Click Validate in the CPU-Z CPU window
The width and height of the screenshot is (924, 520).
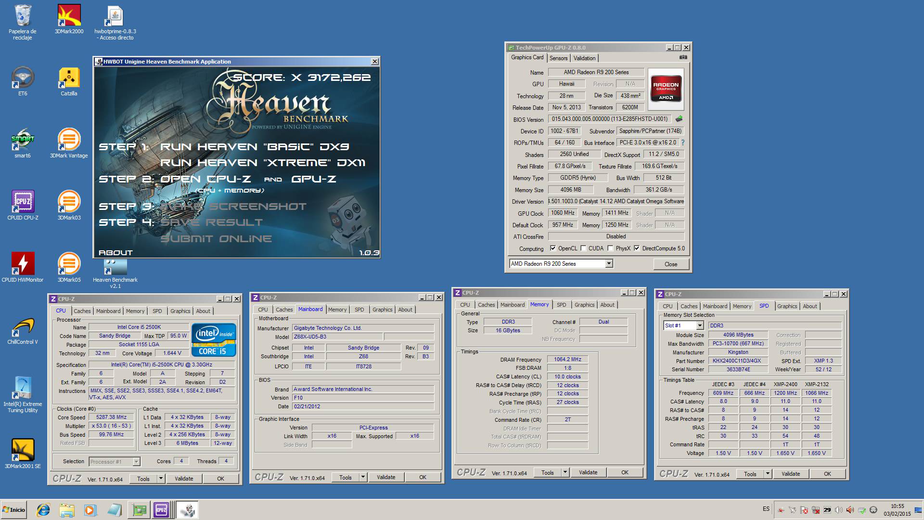click(x=184, y=479)
